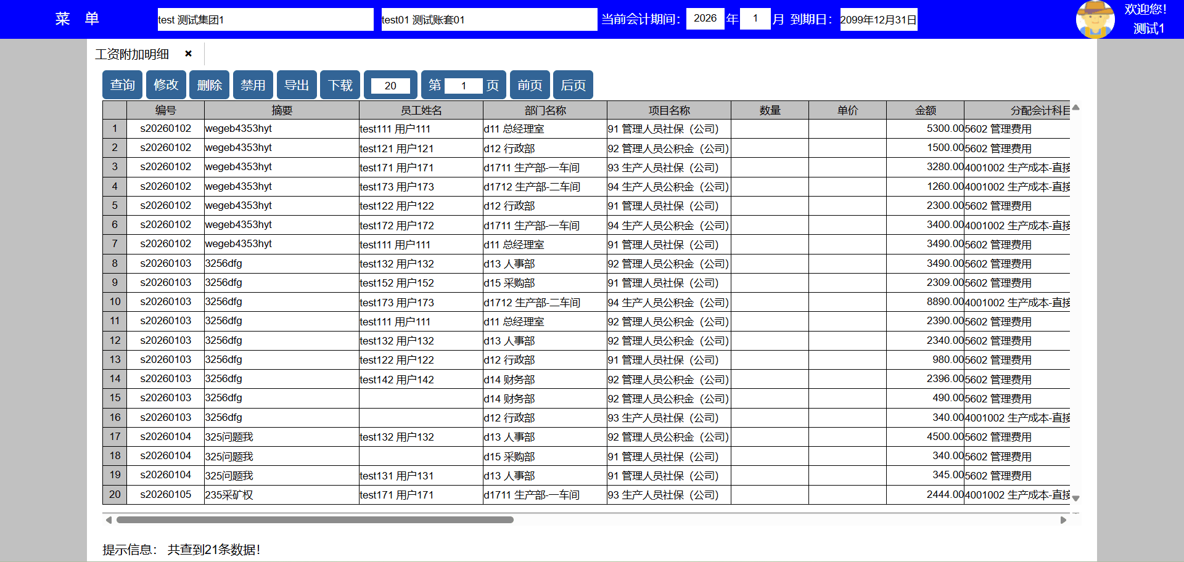Click the 修改 button
Screen dimensions: 1184x562
pos(166,85)
